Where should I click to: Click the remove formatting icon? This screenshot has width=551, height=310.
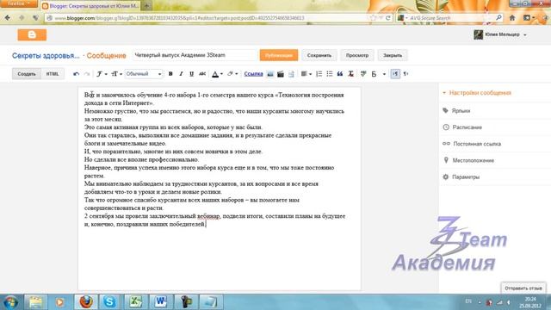[350, 74]
